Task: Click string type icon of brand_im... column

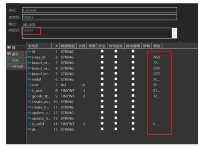Action: click(29, 74)
